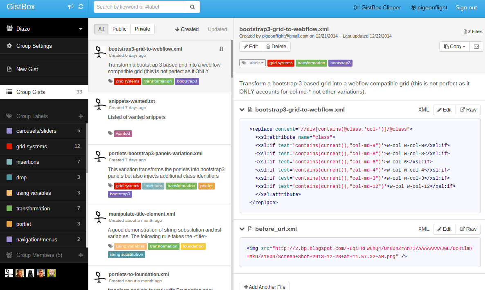Click the gist list scrollbar
This screenshot has height=290, width=485.
pos(232,59)
